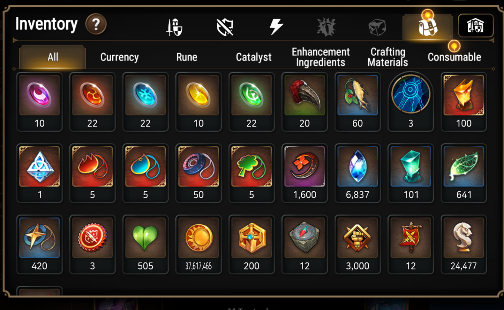The image size is (504, 310).
Task: Open the guild warehouse building icon
Action: point(475,26)
